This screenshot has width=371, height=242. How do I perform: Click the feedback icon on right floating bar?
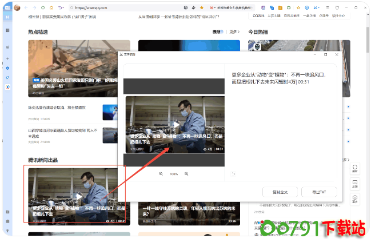355,184
